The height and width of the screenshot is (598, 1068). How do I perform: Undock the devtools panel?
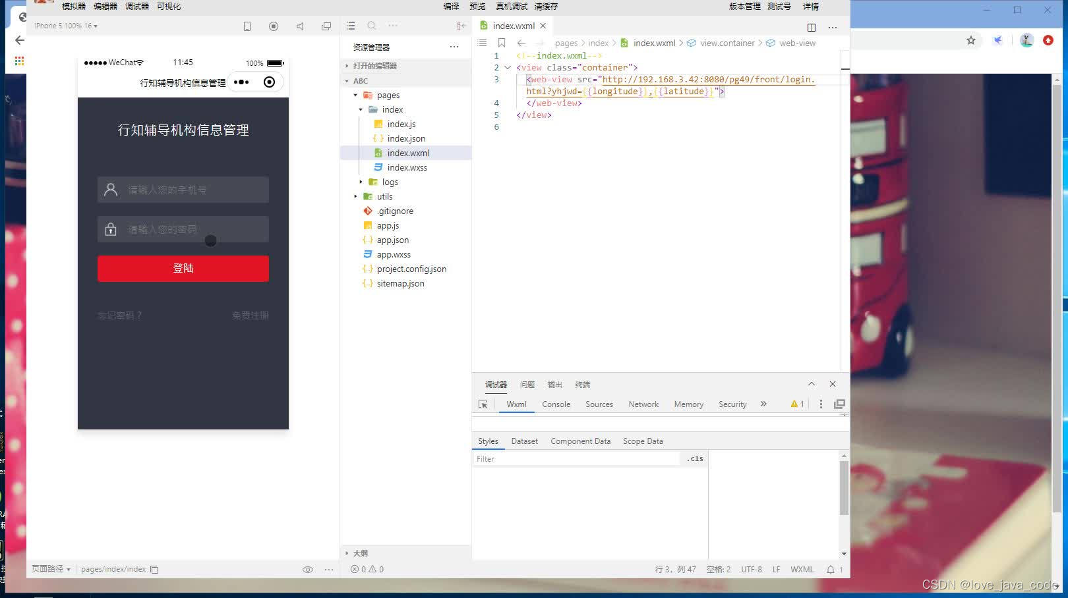click(839, 404)
